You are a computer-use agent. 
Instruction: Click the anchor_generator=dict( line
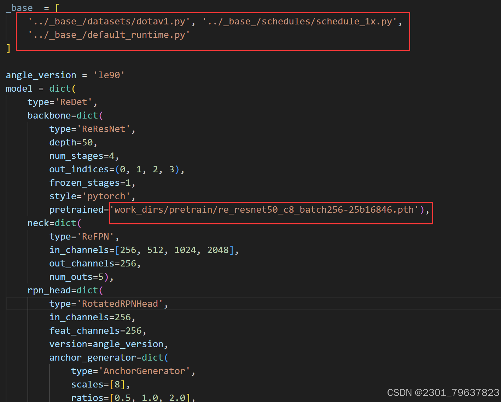[109, 357]
